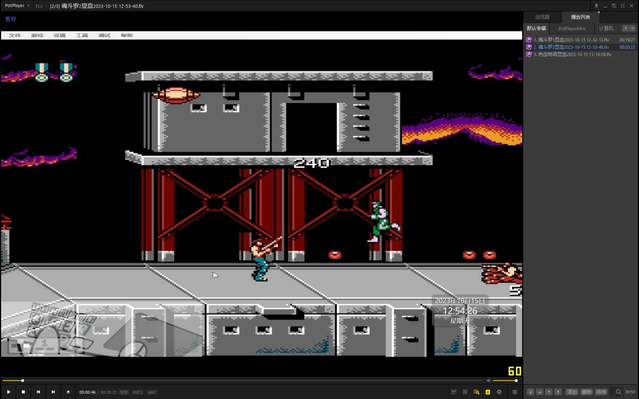
Task: Toggle the S/W decoder indicator
Action: [124, 392]
